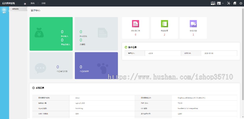Go to home via house icon
The width and height of the screenshot is (244, 119).
[x=235, y=3]
